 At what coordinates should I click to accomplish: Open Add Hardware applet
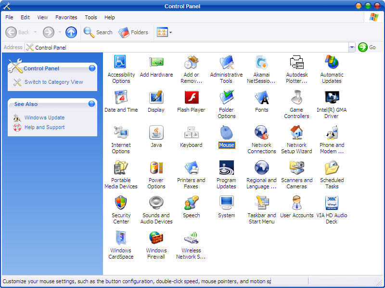(156, 63)
